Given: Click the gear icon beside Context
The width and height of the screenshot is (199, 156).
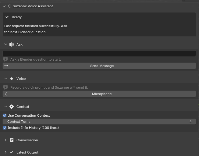Looking at the screenshot, I should click(x=12, y=107).
